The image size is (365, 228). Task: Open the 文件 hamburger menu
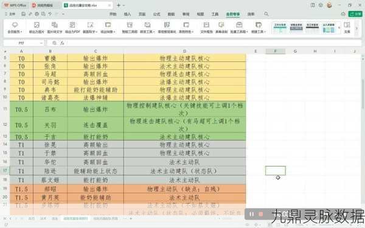tap(10, 14)
